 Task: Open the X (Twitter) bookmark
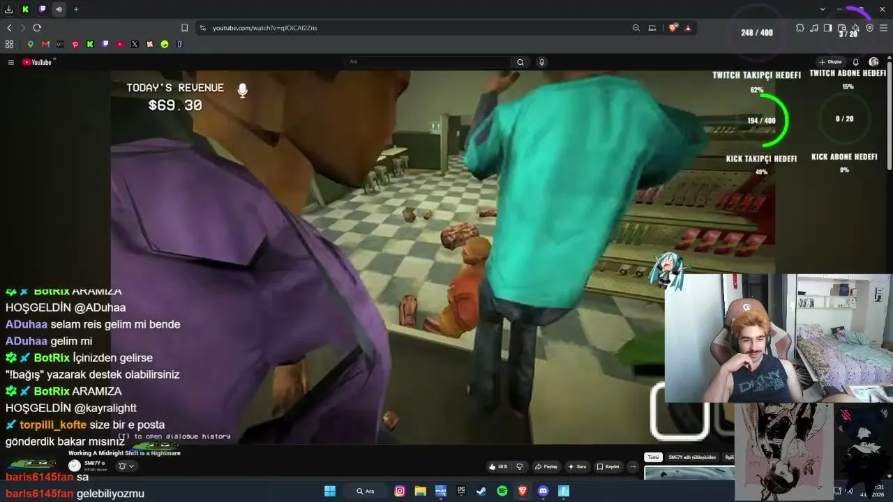[135, 44]
